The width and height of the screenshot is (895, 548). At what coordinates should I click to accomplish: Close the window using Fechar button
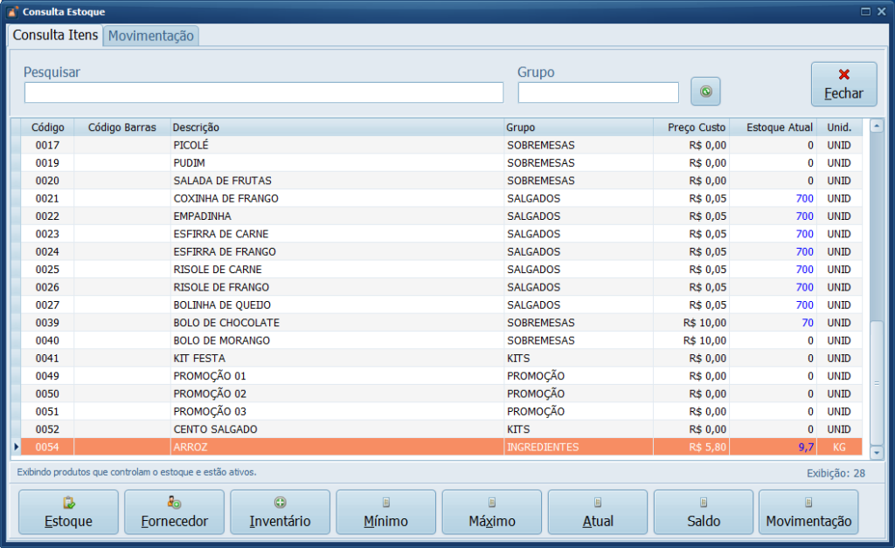tap(843, 84)
